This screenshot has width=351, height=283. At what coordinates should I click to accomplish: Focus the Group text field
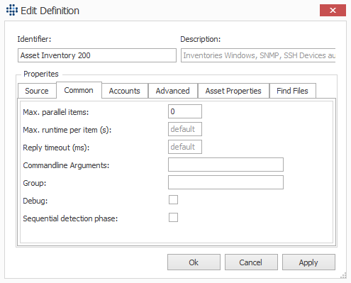click(225, 182)
